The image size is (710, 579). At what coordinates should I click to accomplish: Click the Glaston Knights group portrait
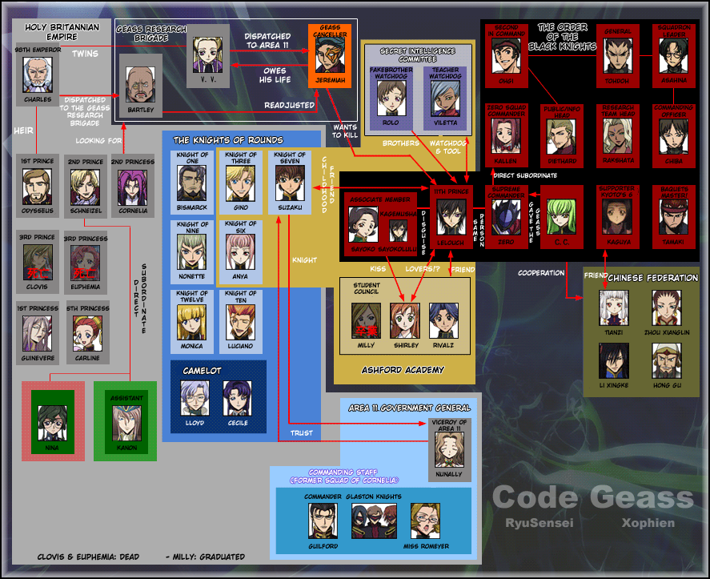point(374,521)
